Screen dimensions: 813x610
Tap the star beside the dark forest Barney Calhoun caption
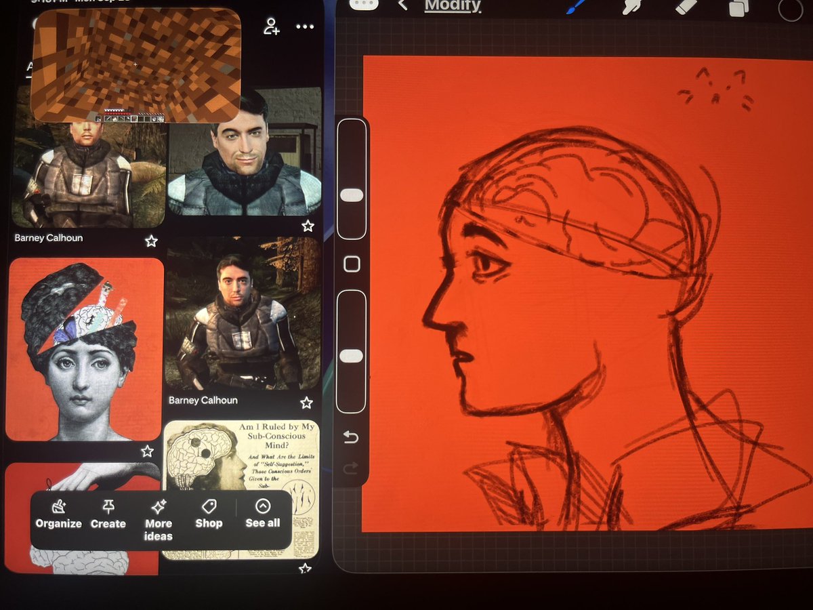[306, 403]
